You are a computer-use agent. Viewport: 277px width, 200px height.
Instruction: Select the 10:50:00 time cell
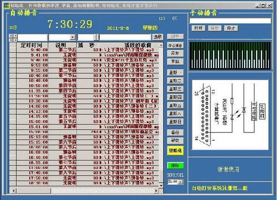pos(32,86)
